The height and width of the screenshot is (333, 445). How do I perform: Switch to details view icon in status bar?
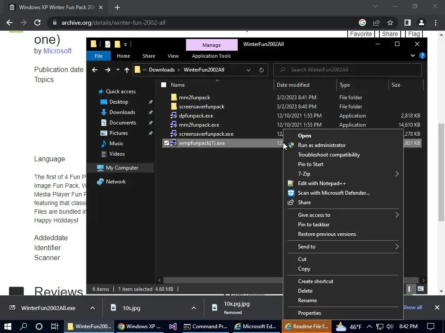[x=409, y=289]
